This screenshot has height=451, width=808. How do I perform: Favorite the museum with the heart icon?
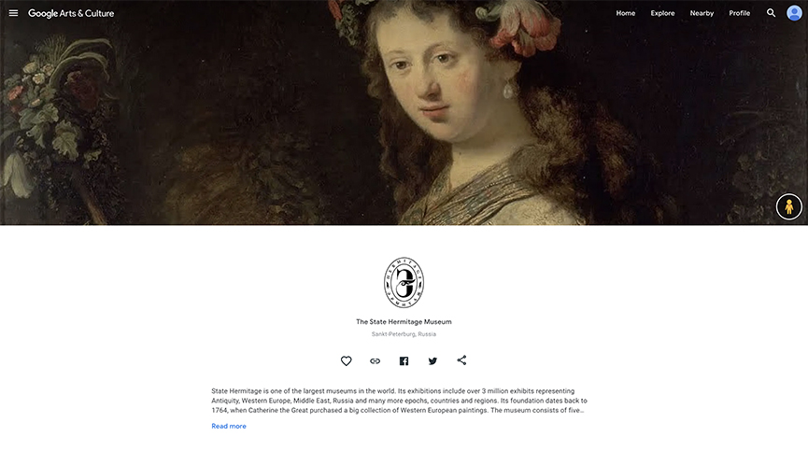[x=347, y=361]
